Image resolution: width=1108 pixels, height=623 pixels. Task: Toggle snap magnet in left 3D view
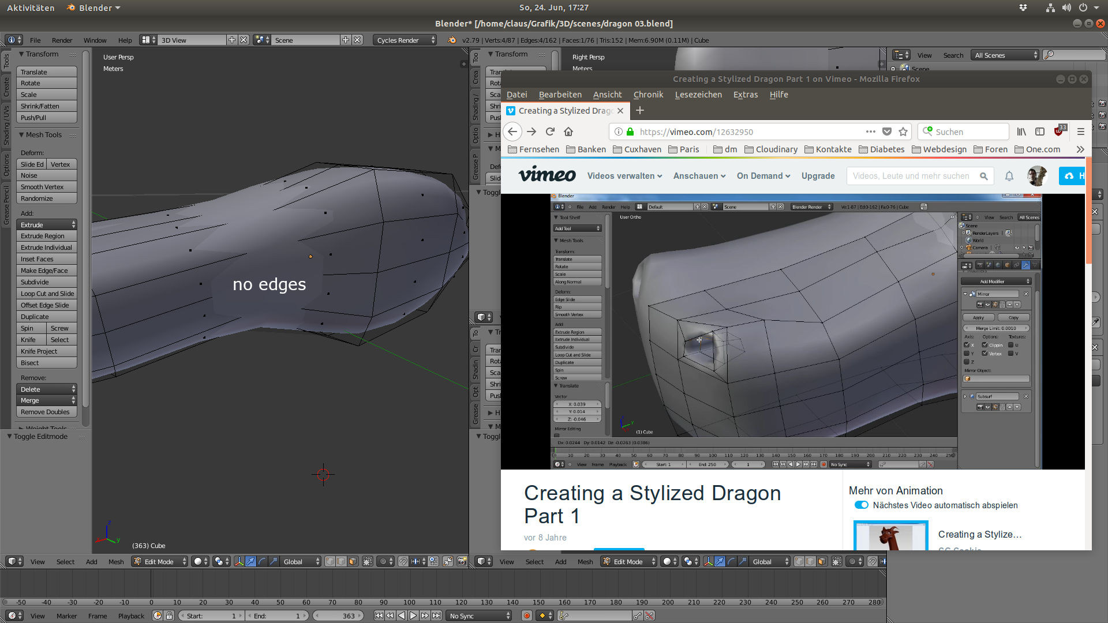(x=403, y=561)
